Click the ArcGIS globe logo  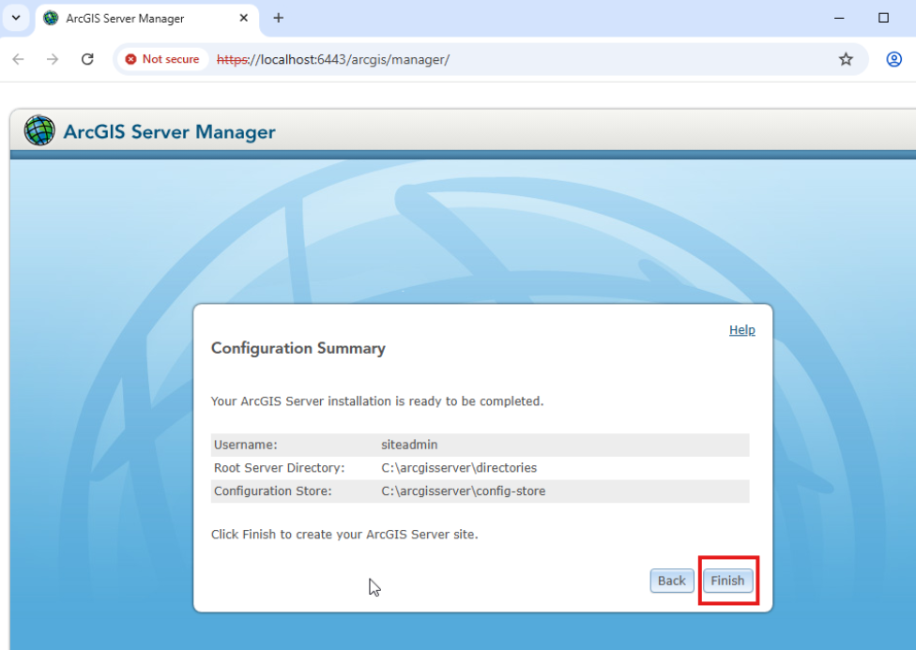click(39, 130)
